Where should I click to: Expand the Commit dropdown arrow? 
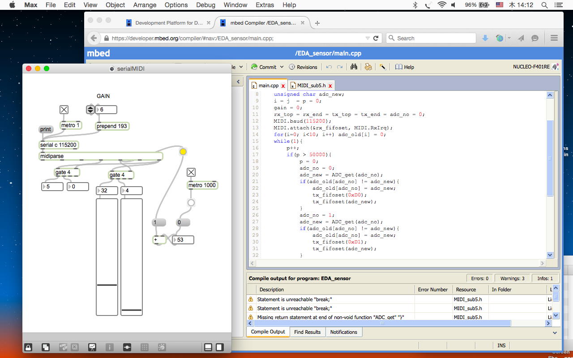tap(282, 67)
